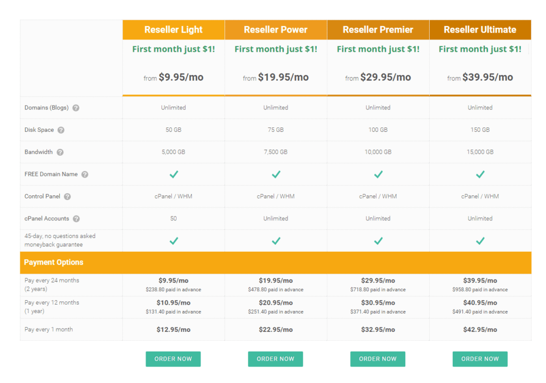Screen dimensions: 546x383
Task: Click help icon beside Disk Space
Action: point(61,130)
